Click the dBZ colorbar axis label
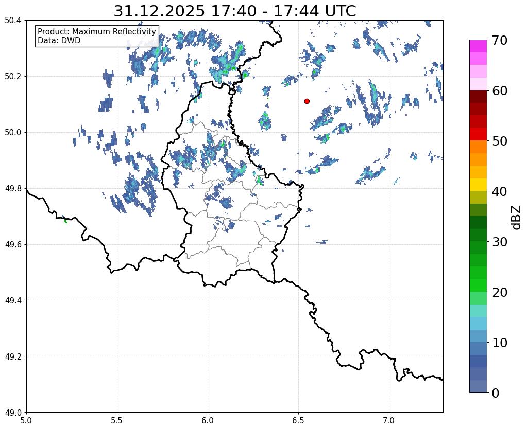The height and width of the screenshot is (429, 527). coord(517,217)
